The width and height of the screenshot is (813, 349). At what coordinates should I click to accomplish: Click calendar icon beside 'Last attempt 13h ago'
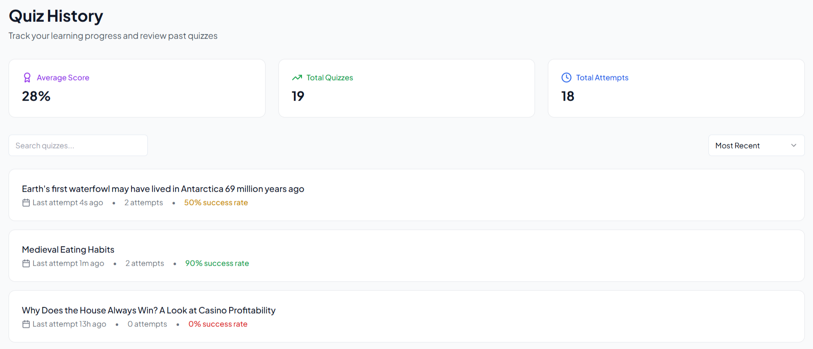click(x=26, y=324)
